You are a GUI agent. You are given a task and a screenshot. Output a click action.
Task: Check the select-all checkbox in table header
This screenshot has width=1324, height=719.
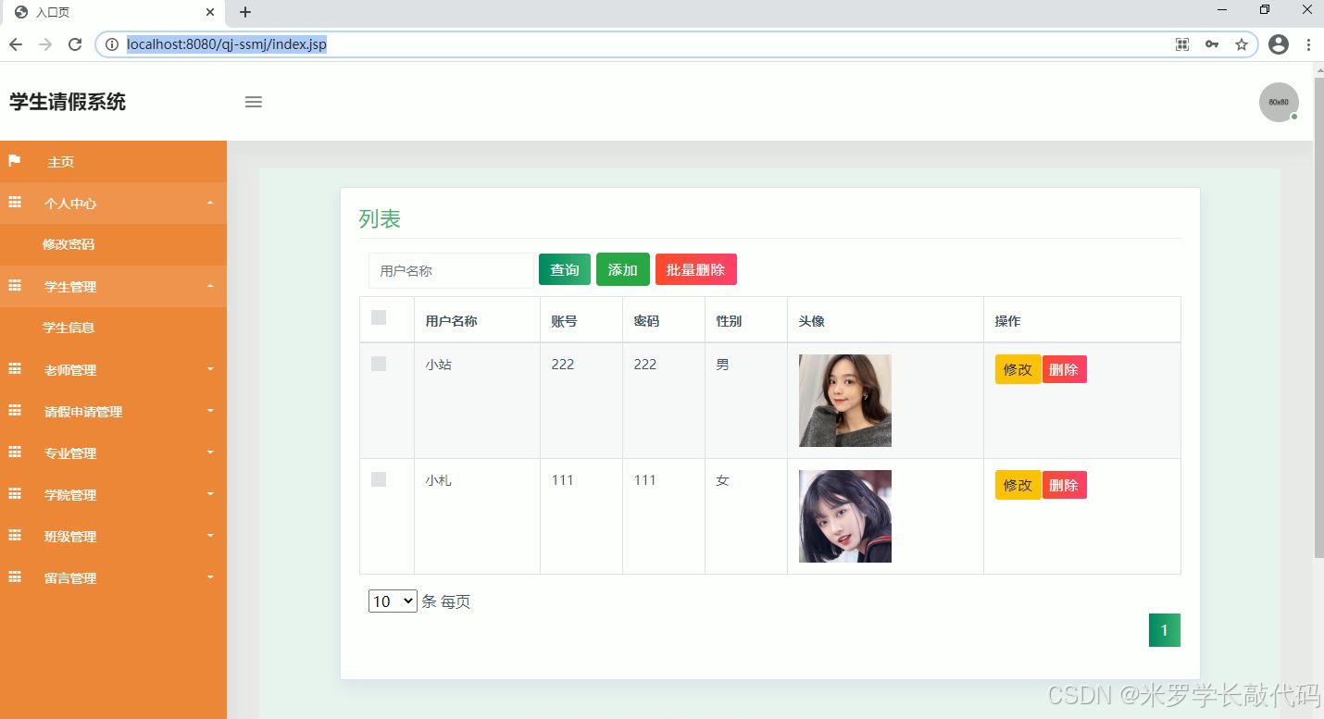click(378, 317)
